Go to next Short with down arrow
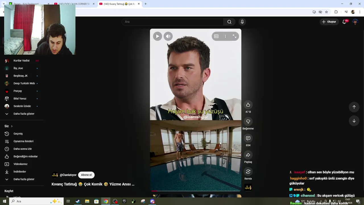The image size is (364, 205). [x=354, y=121]
